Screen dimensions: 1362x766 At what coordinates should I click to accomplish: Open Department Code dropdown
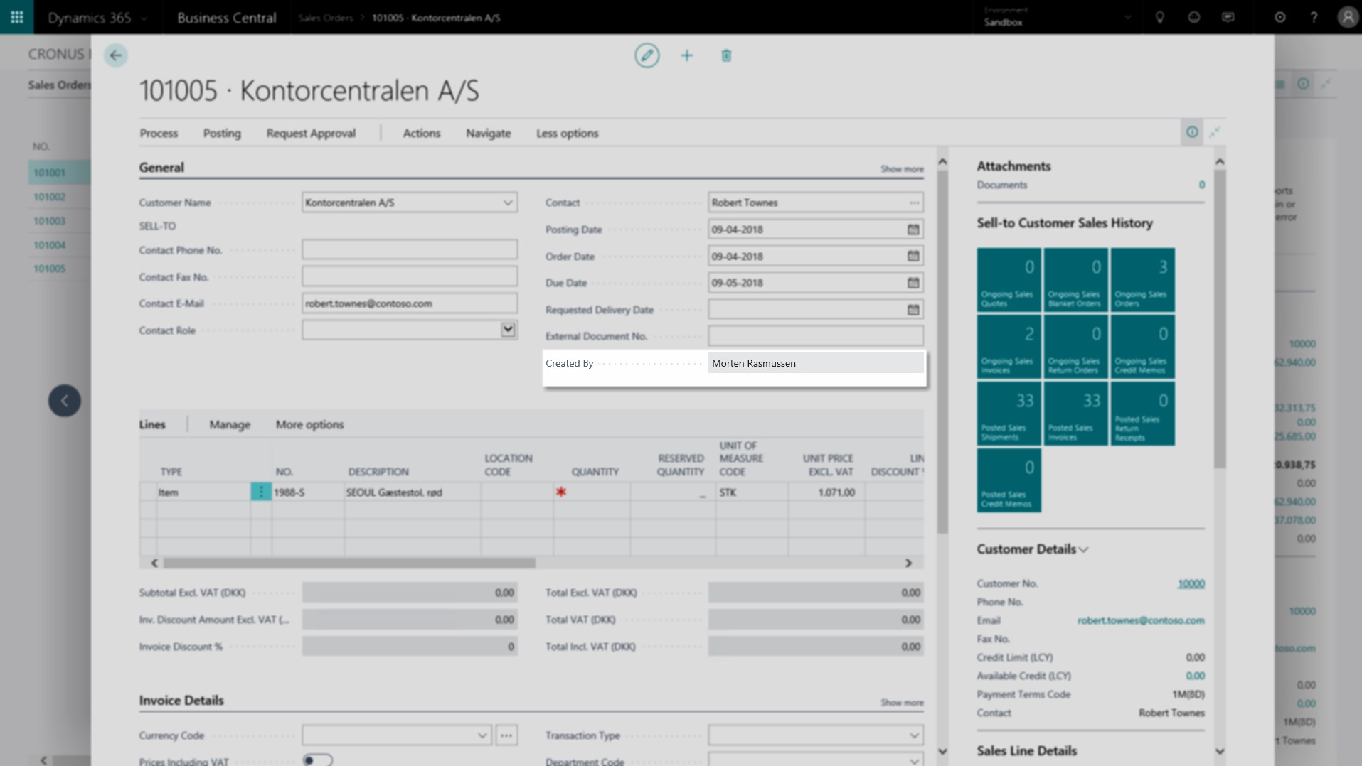[x=914, y=761]
